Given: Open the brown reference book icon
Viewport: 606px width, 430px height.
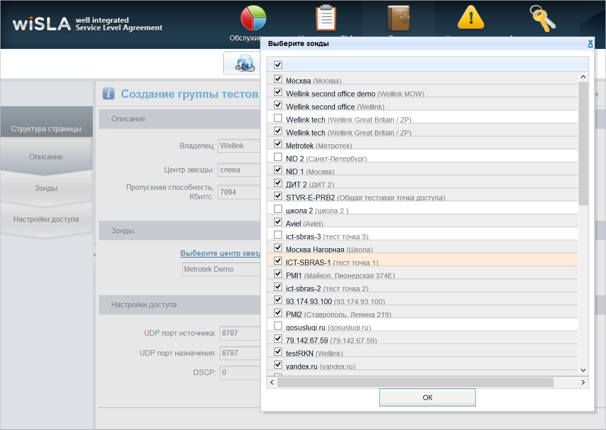Looking at the screenshot, I should pyautogui.click(x=398, y=18).
